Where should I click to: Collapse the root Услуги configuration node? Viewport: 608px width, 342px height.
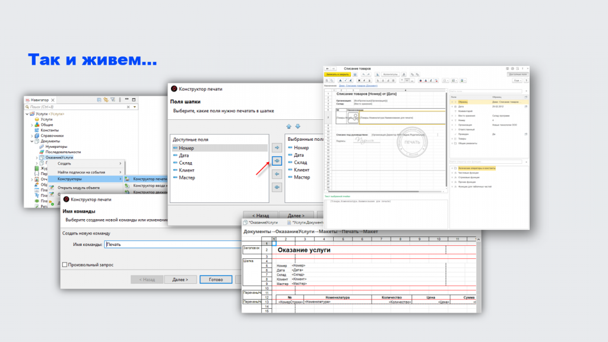27,114
